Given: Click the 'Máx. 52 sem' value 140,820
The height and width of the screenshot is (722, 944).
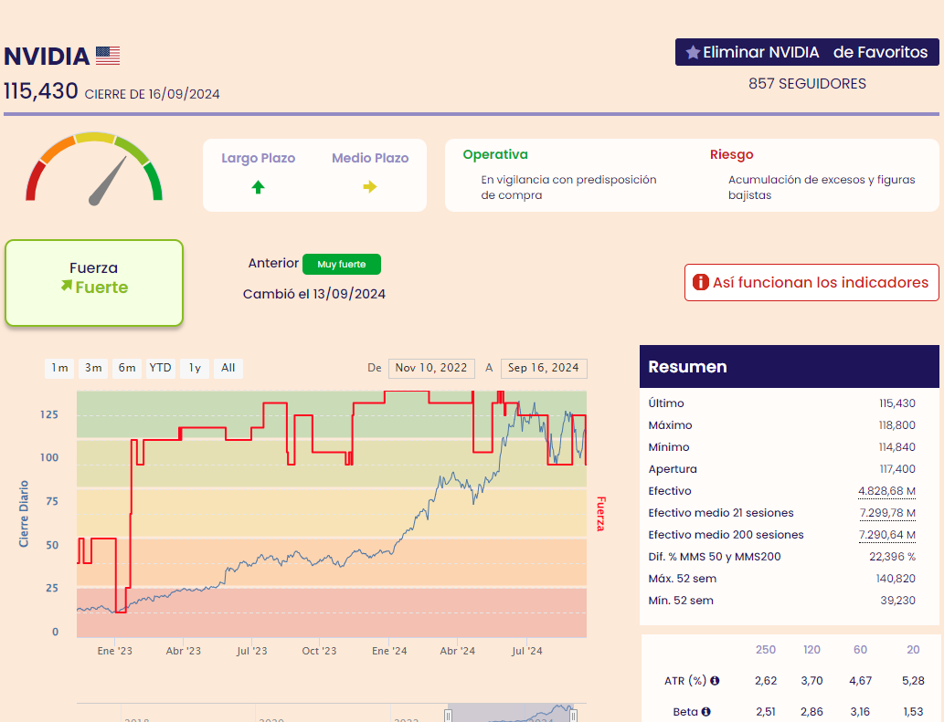Looking at the screenshot, I should [896, 579].
